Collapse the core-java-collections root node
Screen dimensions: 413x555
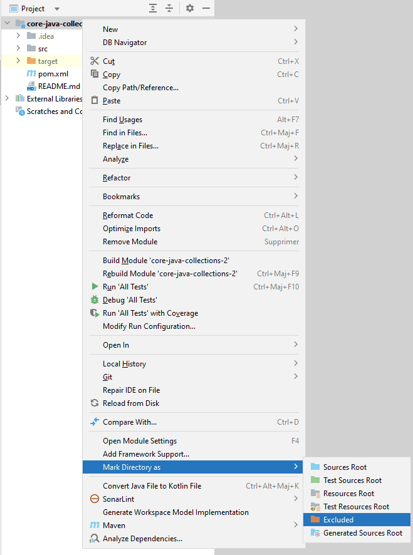tap(7, 23)
